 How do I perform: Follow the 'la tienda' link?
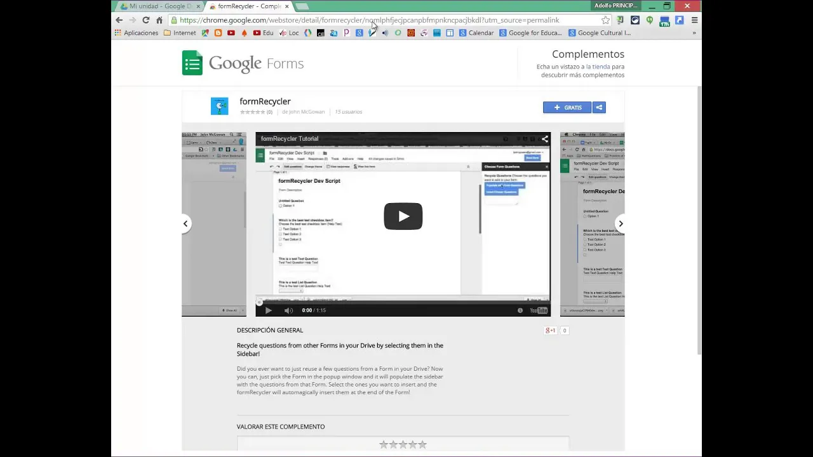click(598, 67)
